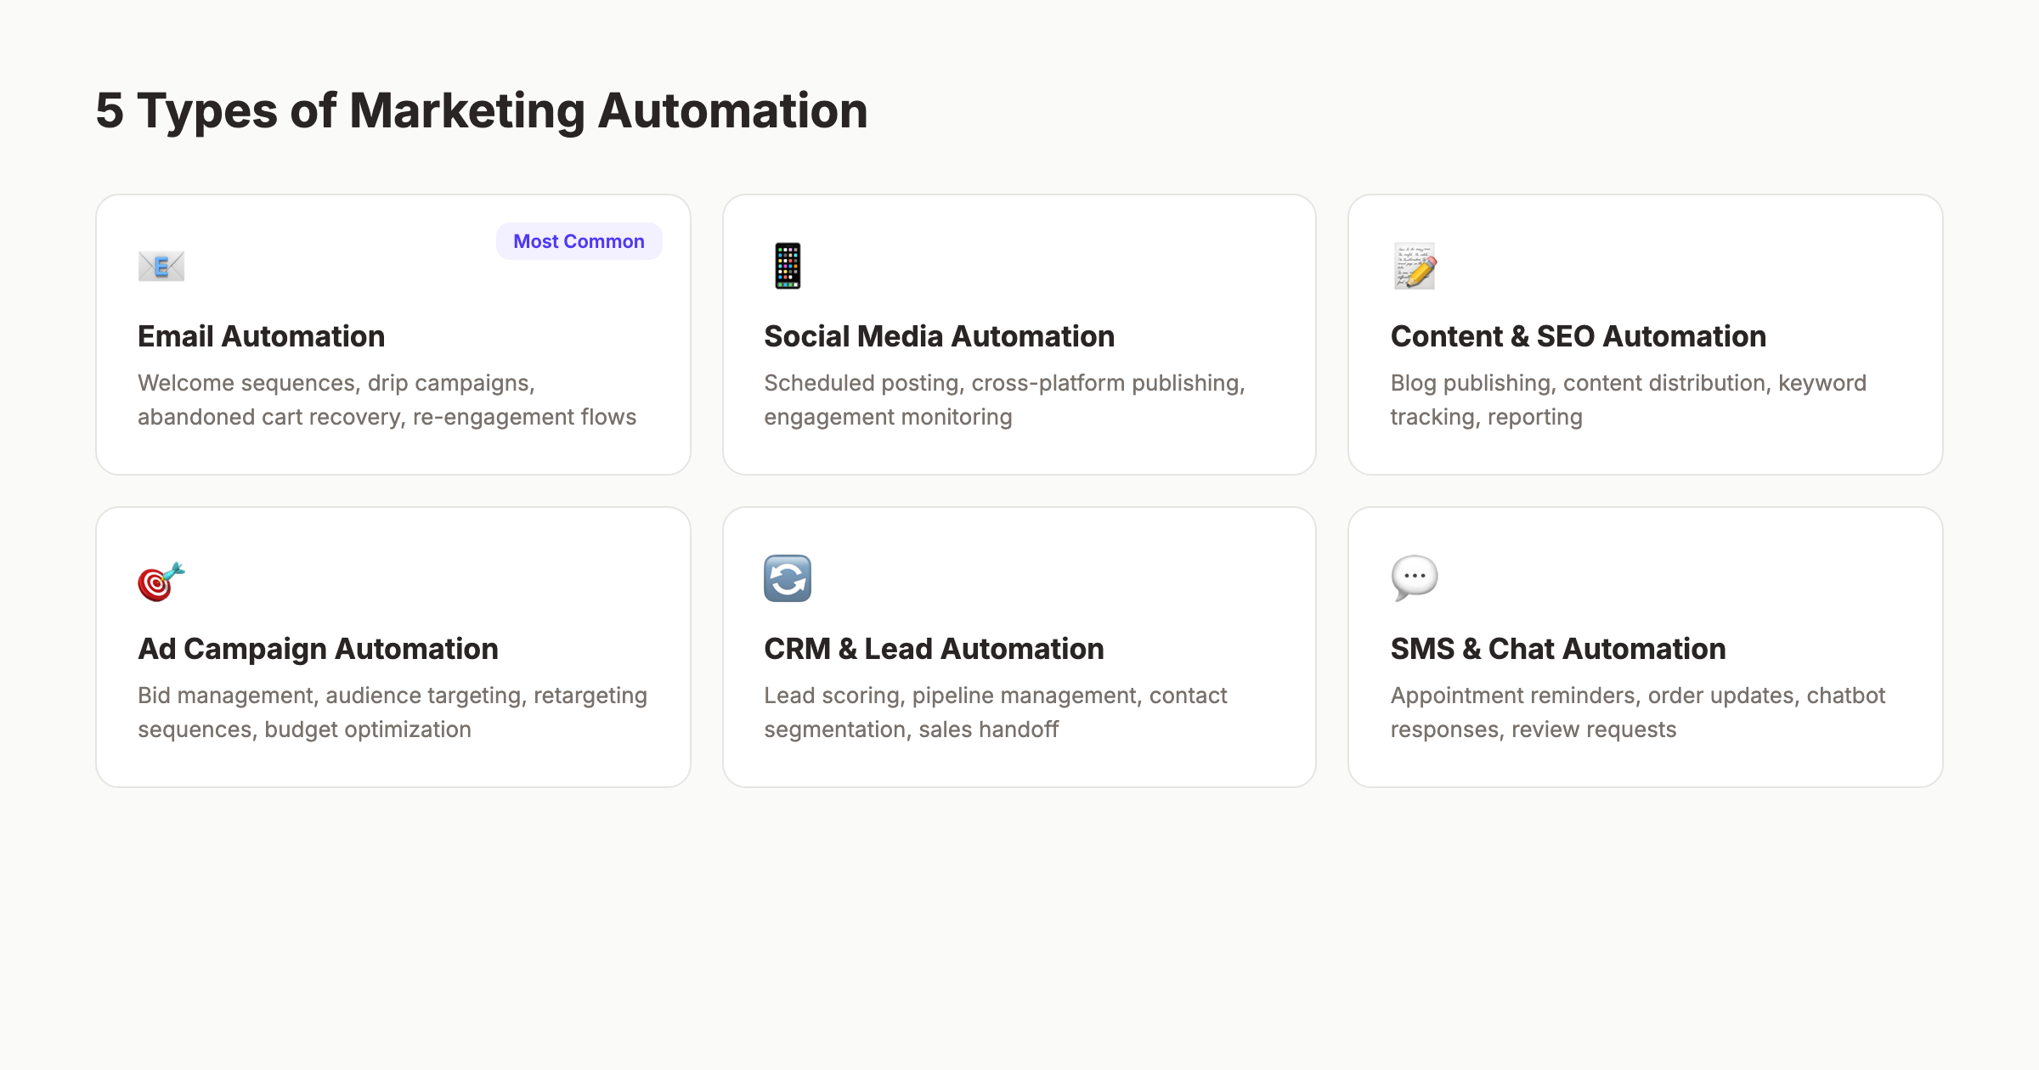This screenshot has width=2039, height=1070.
Task: Click the Most Common badge
Action: (579, 241)
